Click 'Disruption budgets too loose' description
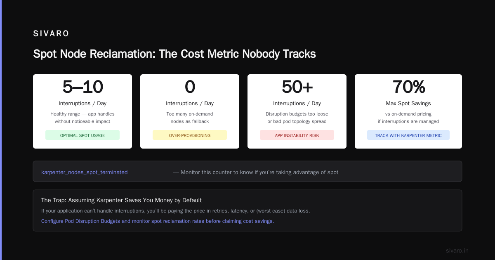The width and height of the screenshot is (495, 260). tap(297, 114)
